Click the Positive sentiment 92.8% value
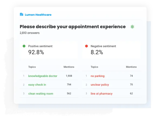The image size is (154, 116). tap(36, 52)
